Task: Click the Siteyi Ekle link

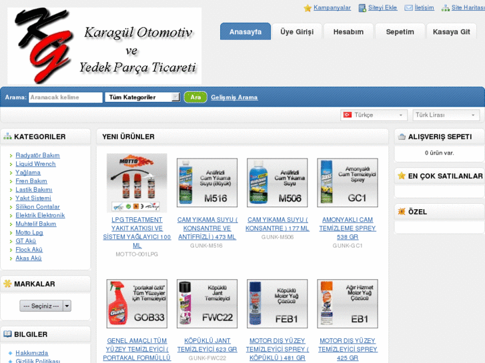Action: point(383,8)
